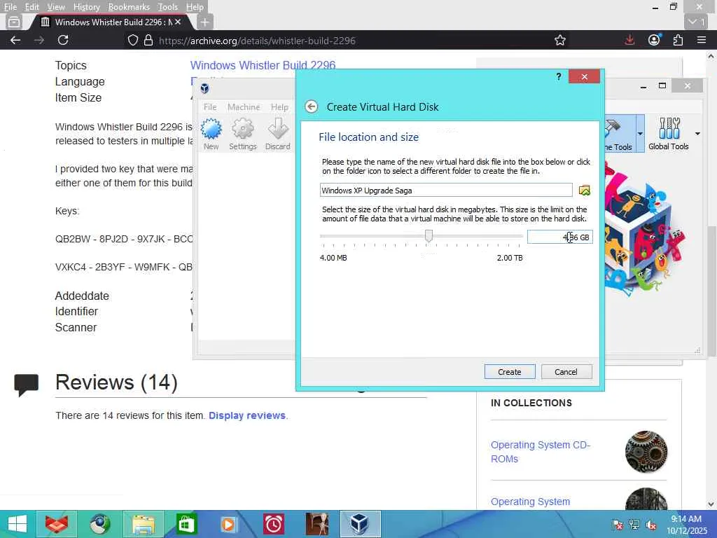Click the disk size slider handle

click(x=429, y=235)
